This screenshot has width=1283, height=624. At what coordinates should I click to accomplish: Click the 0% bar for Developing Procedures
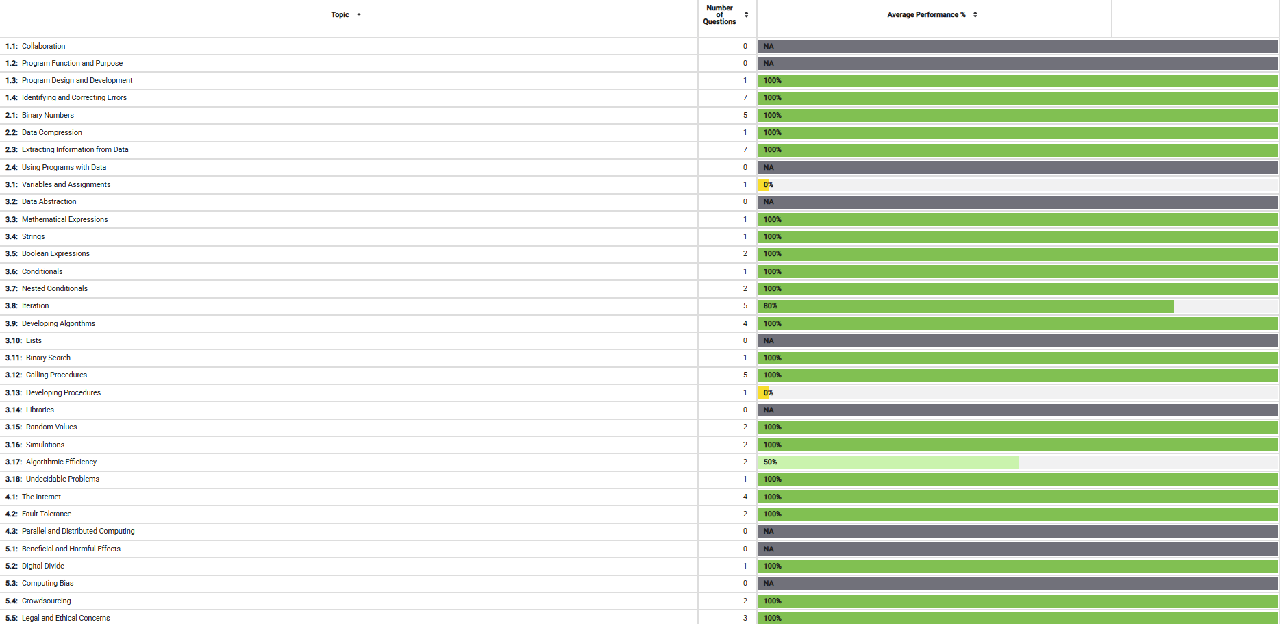pos(765,393)
